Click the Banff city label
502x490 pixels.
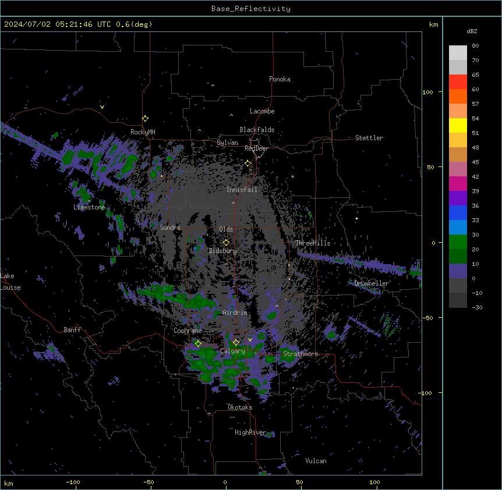point(72,330)
